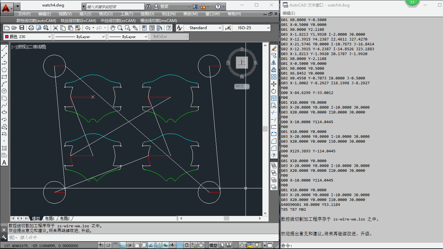Screen dimensions: 443x249
Task: Select the Line draw tool
Action: [x=4, y=49]
